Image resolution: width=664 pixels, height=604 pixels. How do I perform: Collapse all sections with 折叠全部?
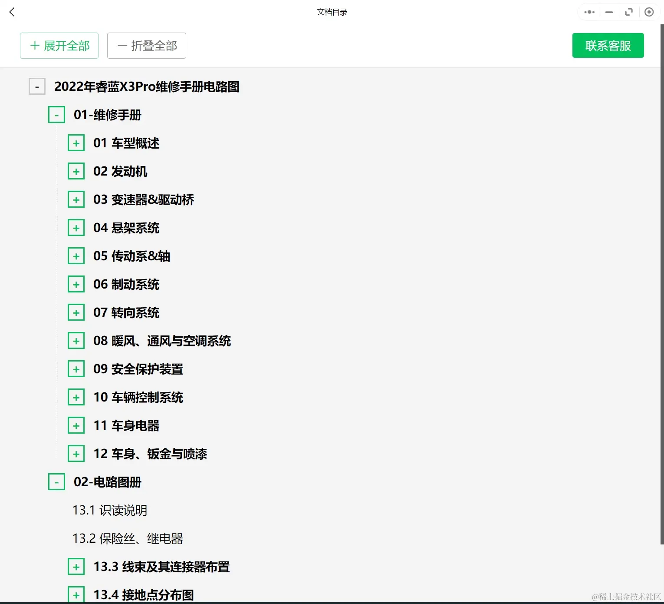[x=146, y=45]
